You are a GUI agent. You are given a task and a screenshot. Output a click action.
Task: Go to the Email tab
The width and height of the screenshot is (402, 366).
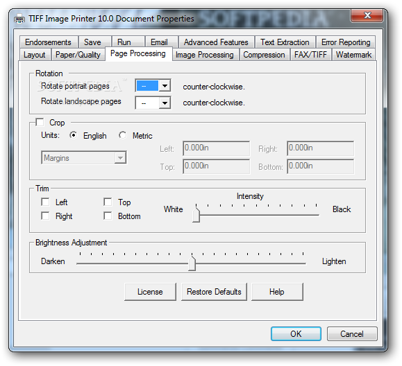click(161, 42)
